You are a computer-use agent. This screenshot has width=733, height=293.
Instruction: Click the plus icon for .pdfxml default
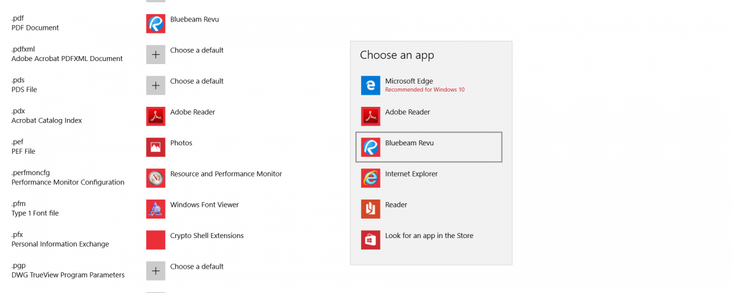pos(156,54)
